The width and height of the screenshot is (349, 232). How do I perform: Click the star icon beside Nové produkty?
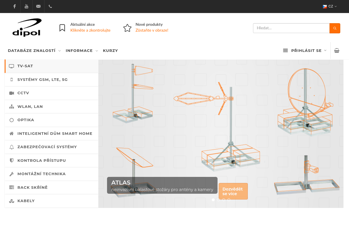(x=127, y=28)
